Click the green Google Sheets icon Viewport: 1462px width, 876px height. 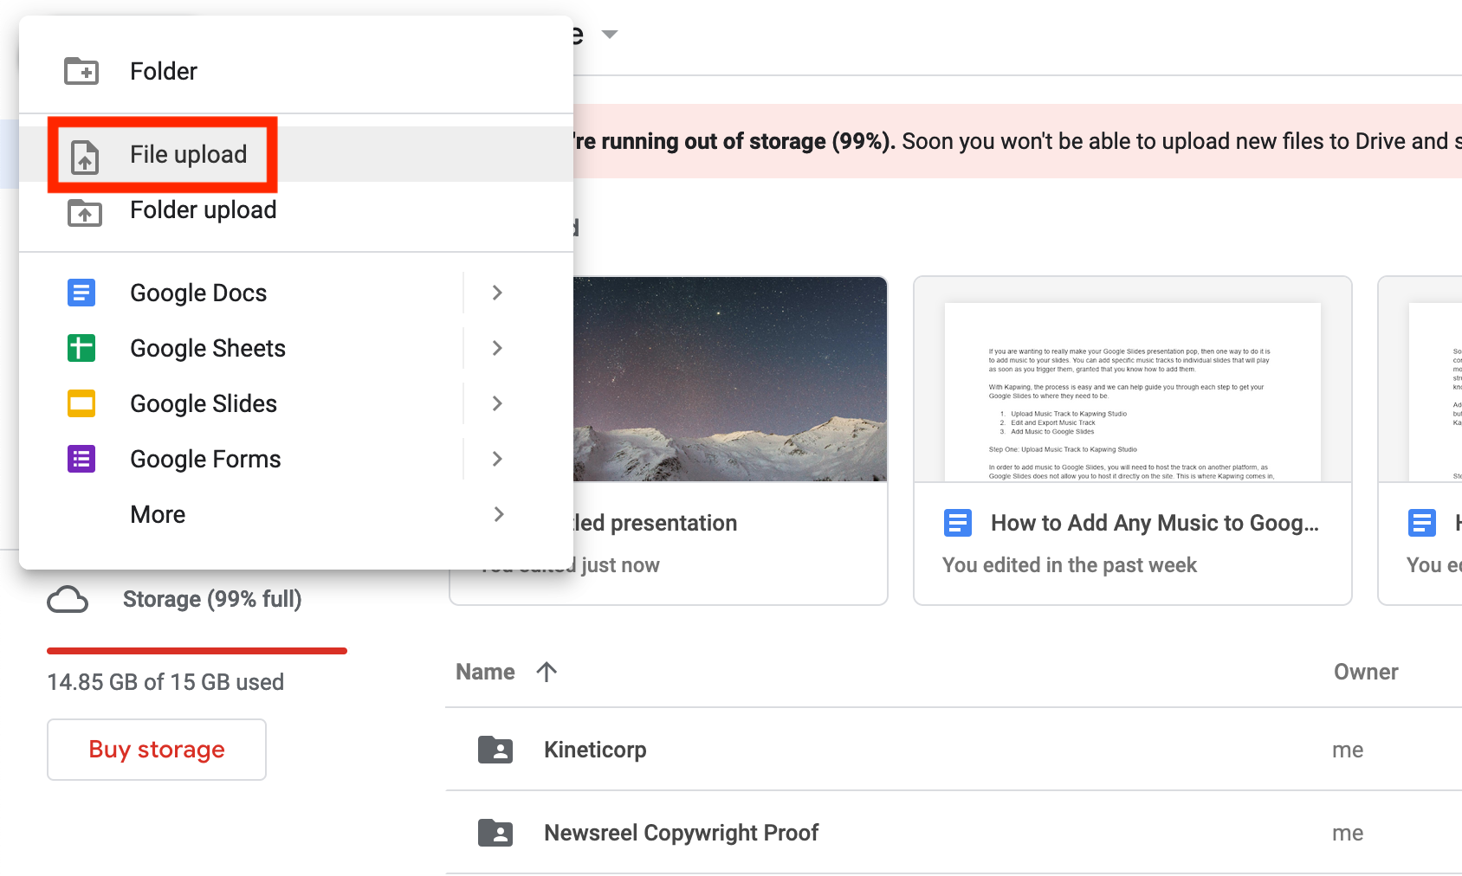coord(81,348)
